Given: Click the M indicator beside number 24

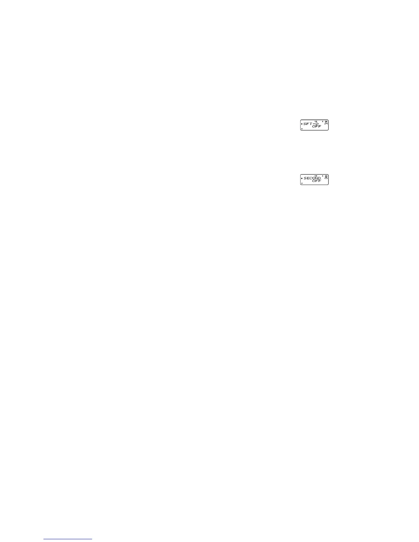Looking at the screenshot, I should (322, 121).
